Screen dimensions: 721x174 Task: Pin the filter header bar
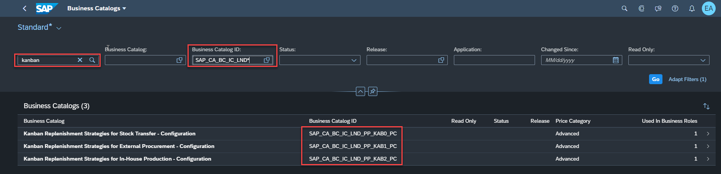click(x=373, y=91)
